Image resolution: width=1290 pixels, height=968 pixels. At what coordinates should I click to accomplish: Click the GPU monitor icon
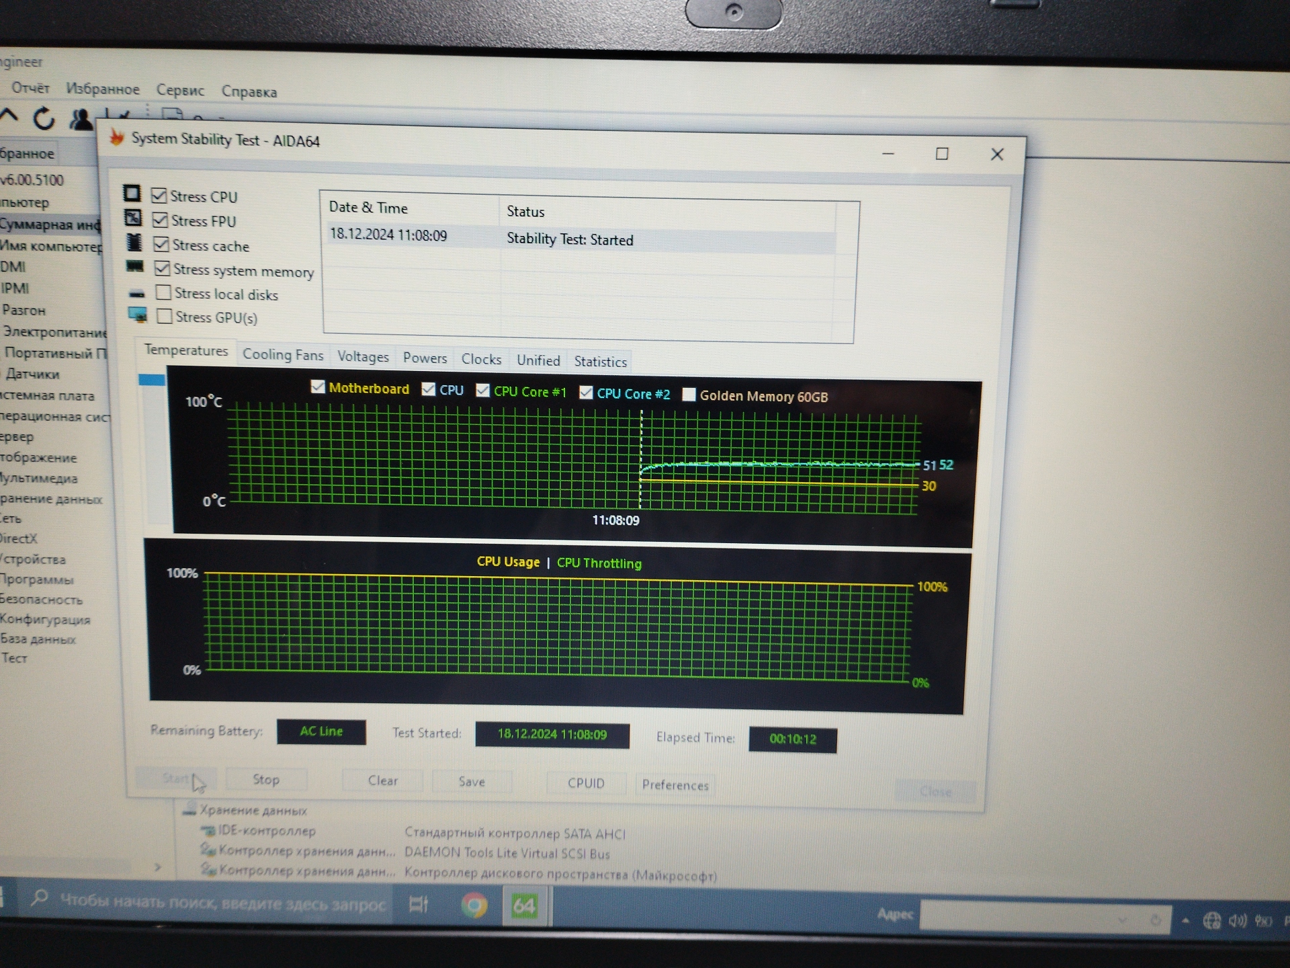point(138,315)
